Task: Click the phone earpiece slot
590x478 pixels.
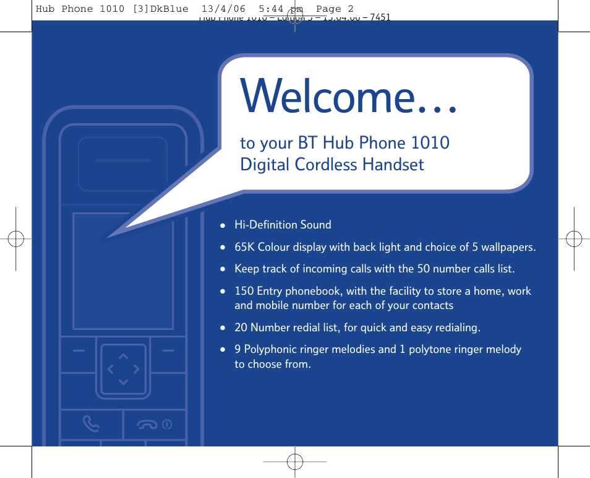Action: point(123,160)
